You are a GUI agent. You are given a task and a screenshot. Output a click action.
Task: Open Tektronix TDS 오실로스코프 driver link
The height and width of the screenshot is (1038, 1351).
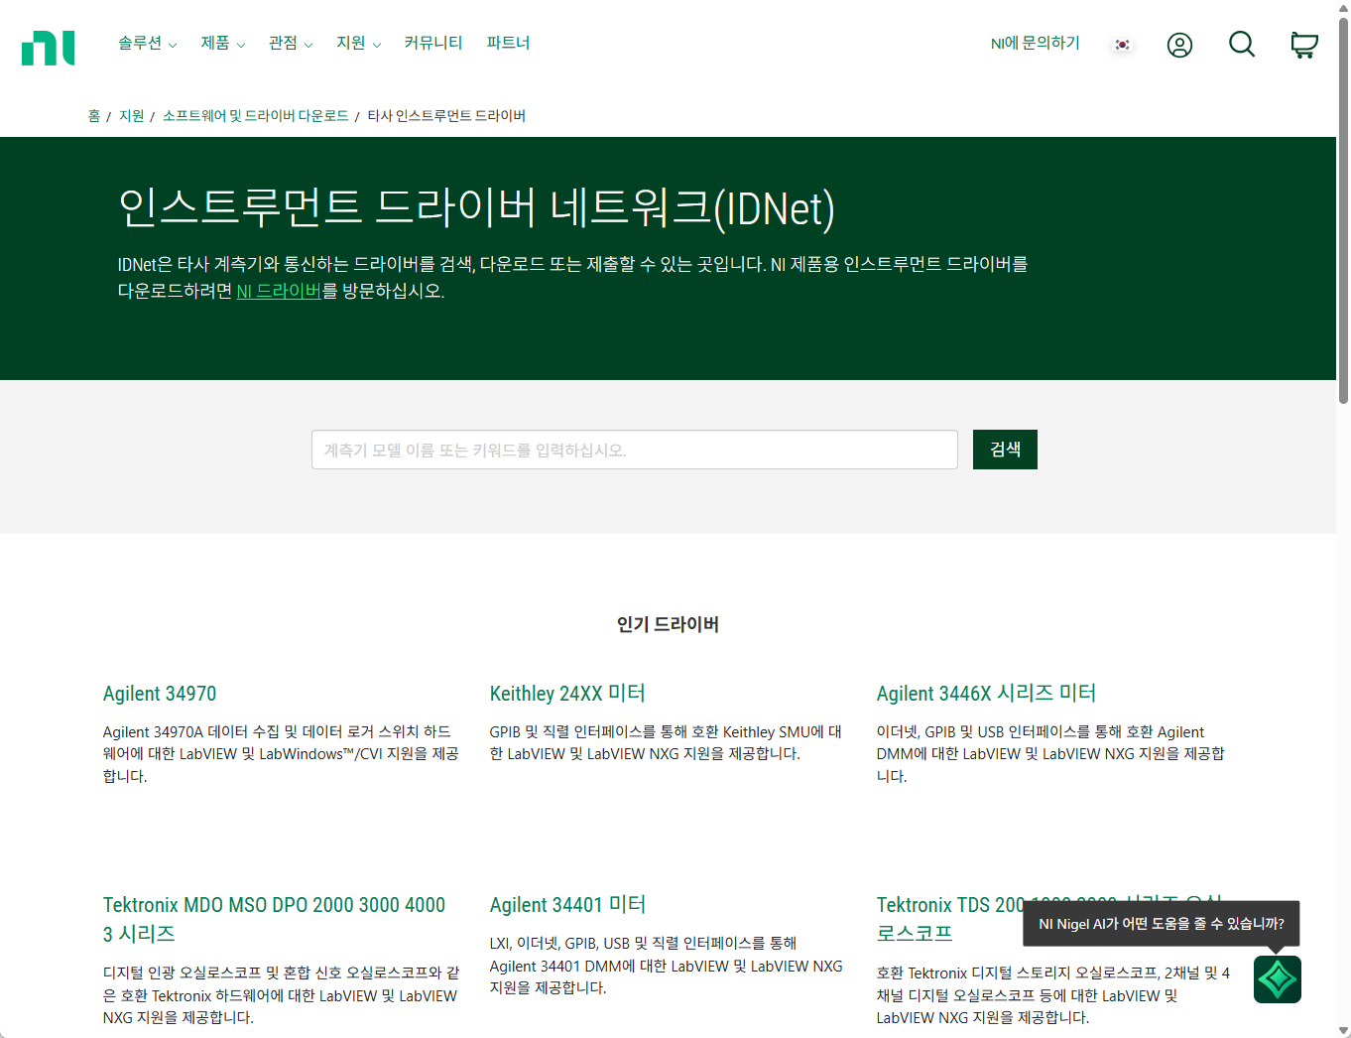[949, 919]
